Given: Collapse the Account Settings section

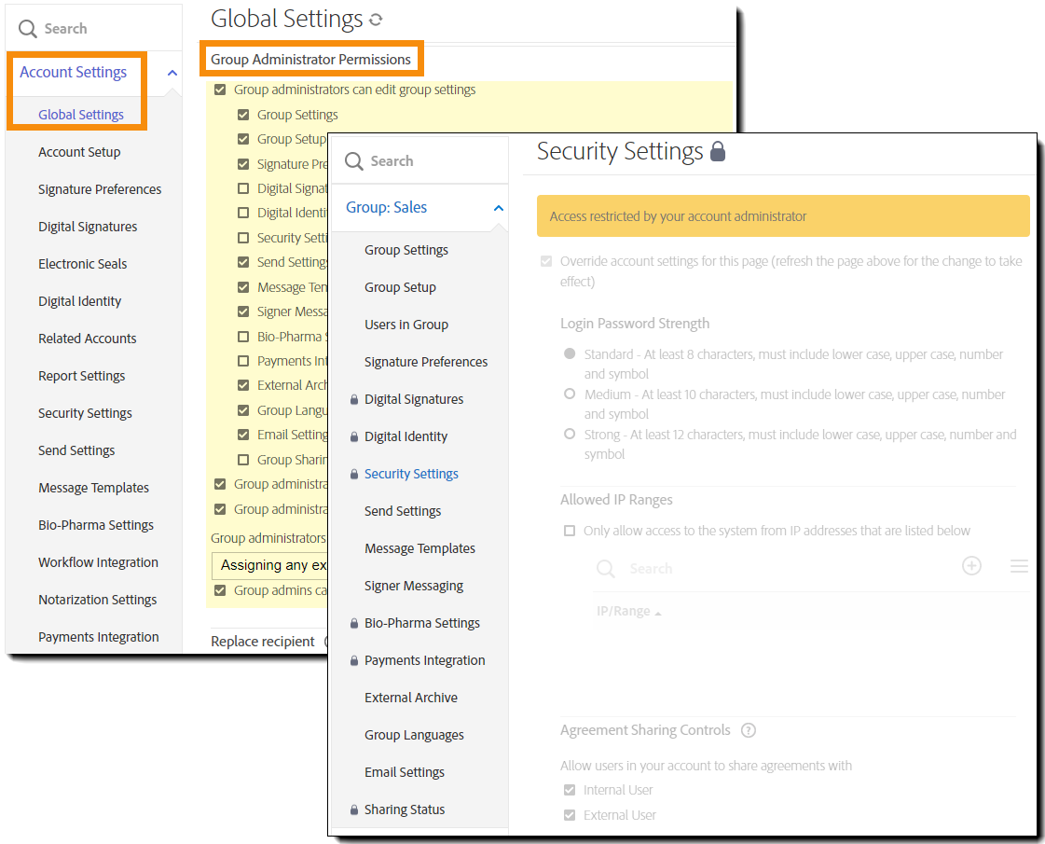Looking at the screenshot, I should click(171, 72).
